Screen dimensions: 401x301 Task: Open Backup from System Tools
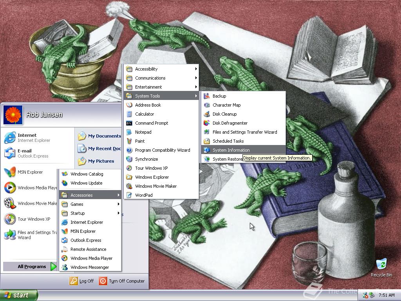(243, 96)
